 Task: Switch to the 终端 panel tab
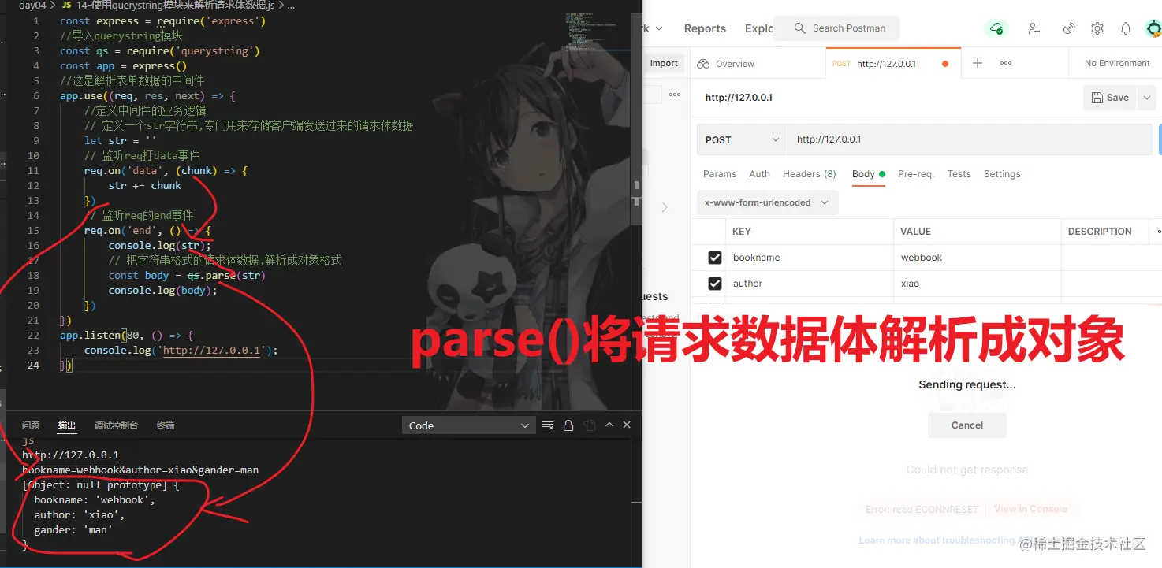point(165,425)
